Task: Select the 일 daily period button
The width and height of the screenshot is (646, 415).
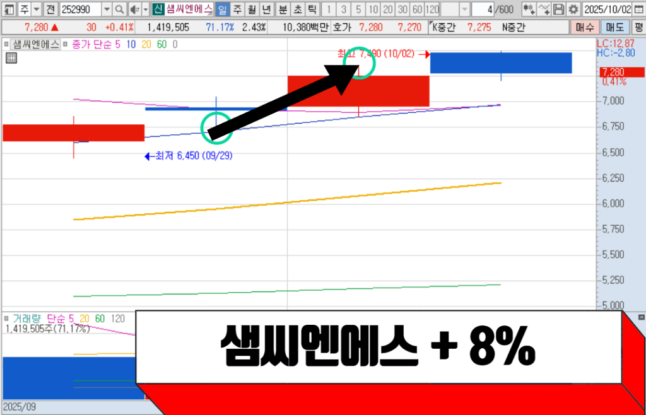Action: click(x=221, y=9)
